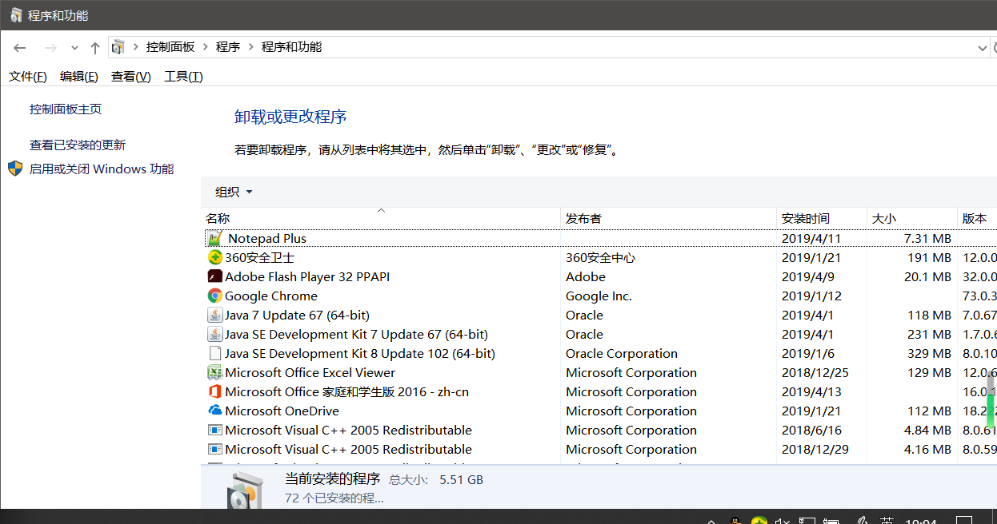Expand the address bar history dropdown
This screenshot has height=524, width=997.
pyautogui.click(x=983, y=48)
